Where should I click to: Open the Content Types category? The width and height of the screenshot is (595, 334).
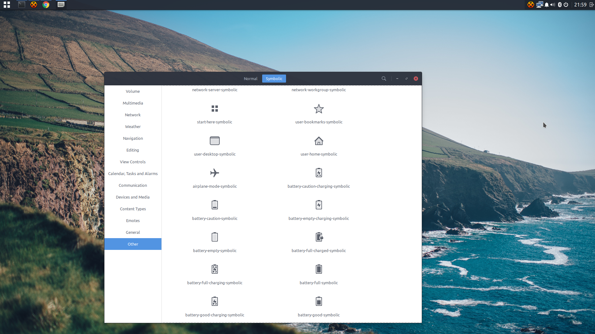tap(133, 209)
